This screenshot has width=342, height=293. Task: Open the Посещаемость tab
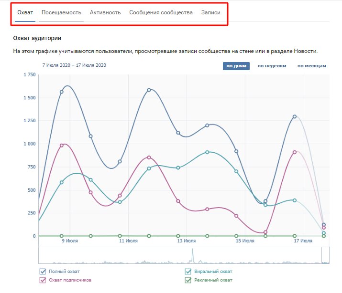[x=61, y=12]
